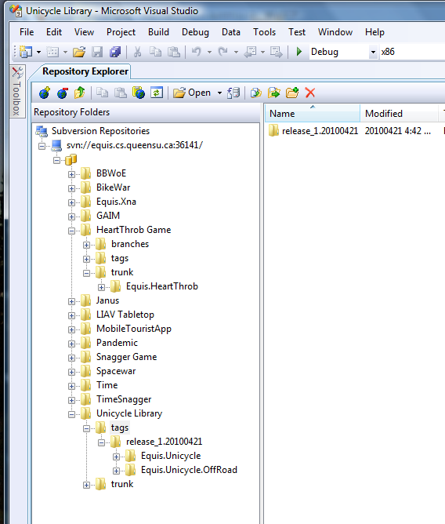Select the Equis.Xna folder
The width and height of the screenshot is (445, 524).
tap(116, 202)
